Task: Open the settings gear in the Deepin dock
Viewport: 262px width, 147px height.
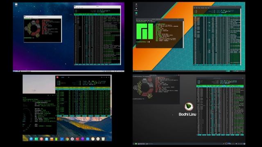Action: pyautogui.click(x=72, y=139)
